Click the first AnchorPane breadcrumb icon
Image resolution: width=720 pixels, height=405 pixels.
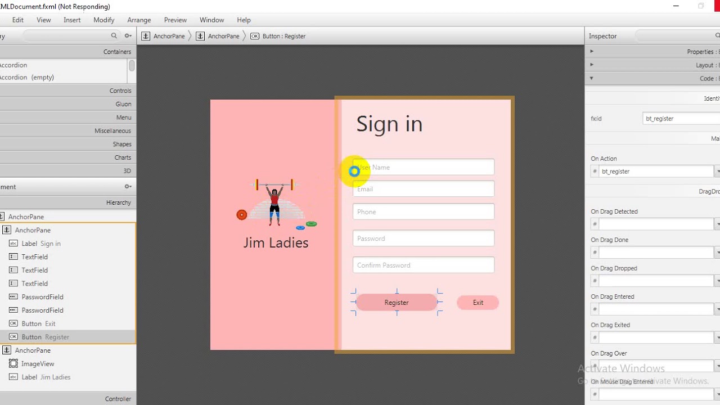pos(146,36)
